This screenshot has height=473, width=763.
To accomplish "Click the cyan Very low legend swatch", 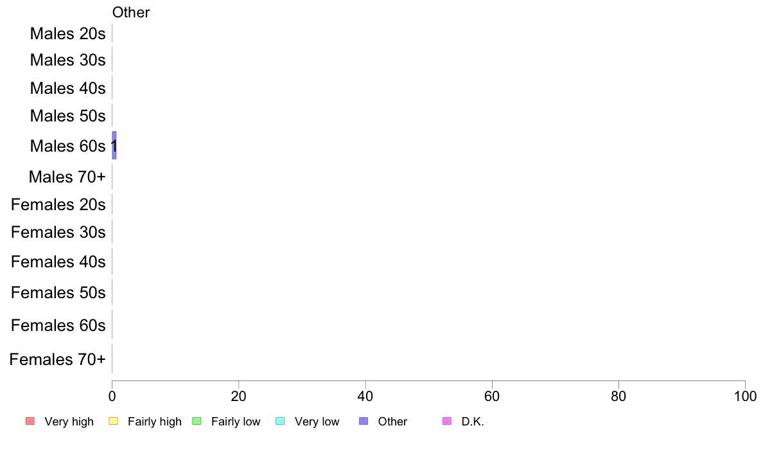I will coord(280,421).
